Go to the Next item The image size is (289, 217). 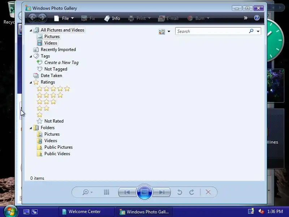tap(161, 192)
